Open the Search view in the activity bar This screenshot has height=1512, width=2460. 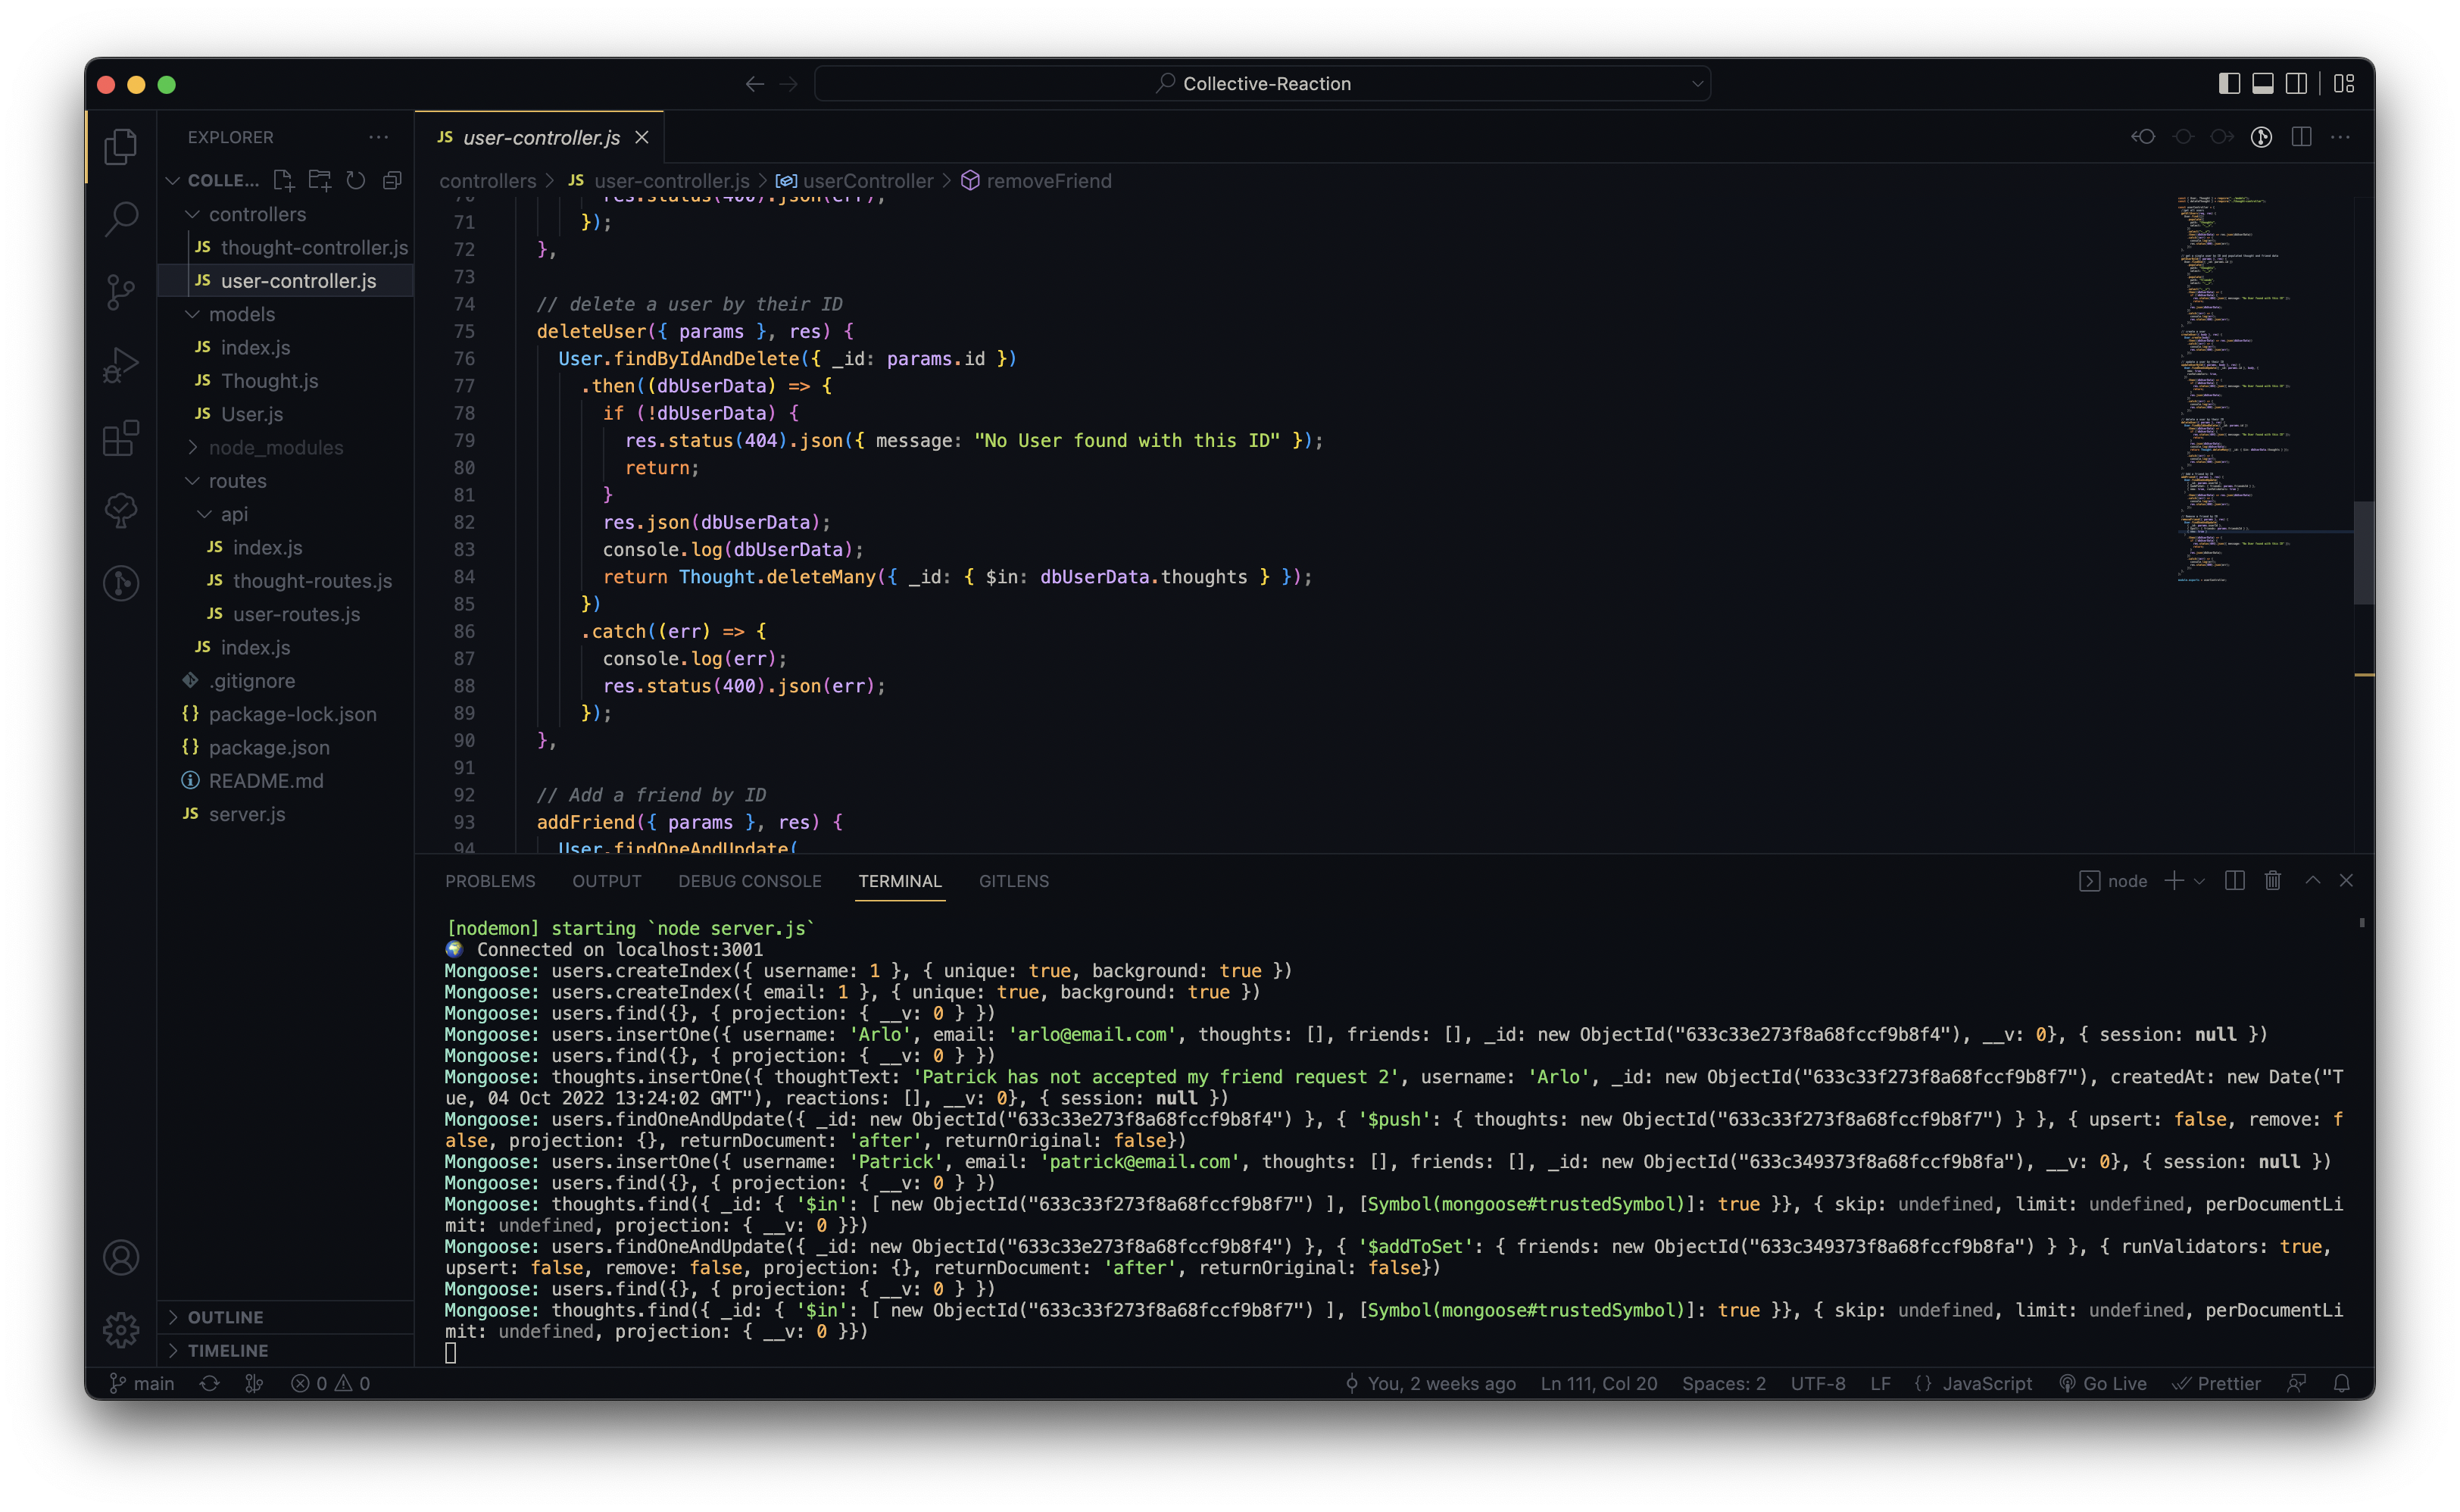(121, 218)
